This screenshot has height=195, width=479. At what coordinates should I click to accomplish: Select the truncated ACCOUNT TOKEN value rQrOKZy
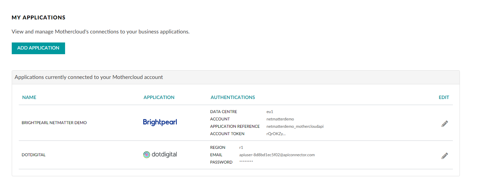point(276,133)
